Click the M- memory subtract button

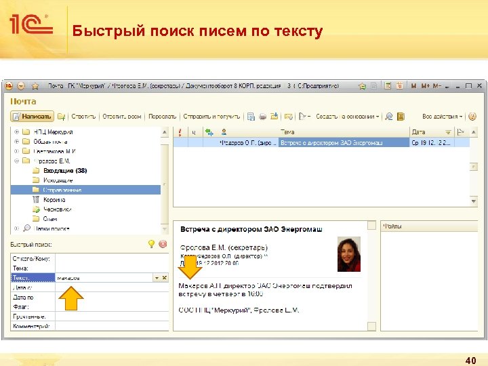[x=437, y=85]
